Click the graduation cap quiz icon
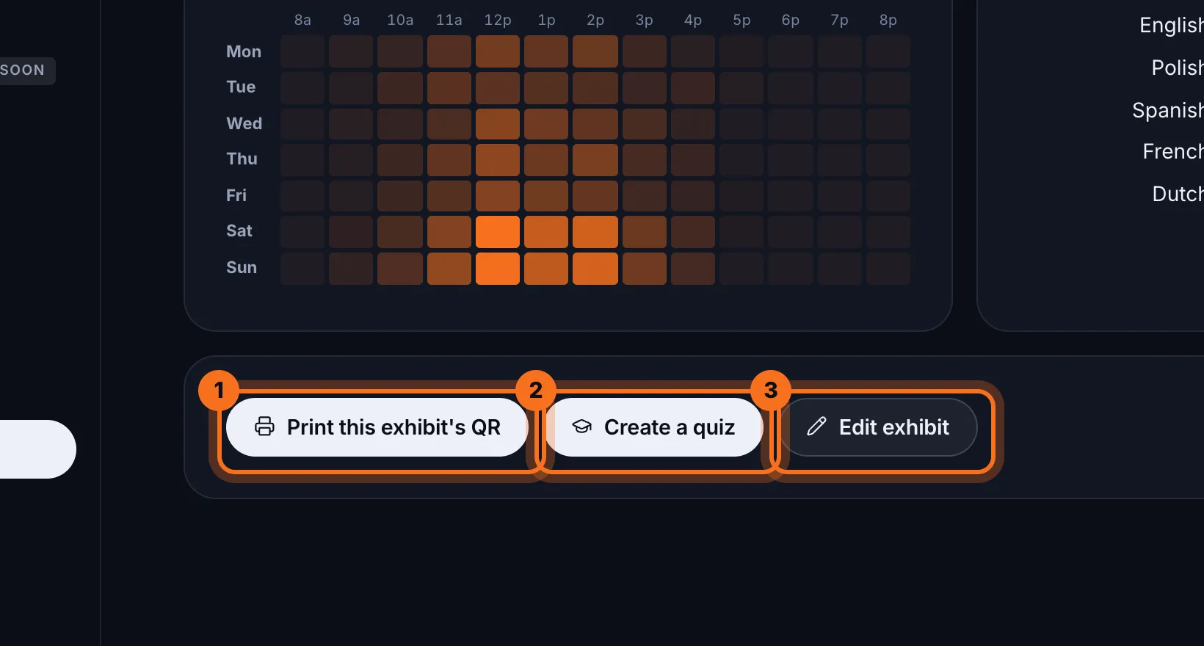This screenshot has width=1204, height=646. click(x=581, y=427)
